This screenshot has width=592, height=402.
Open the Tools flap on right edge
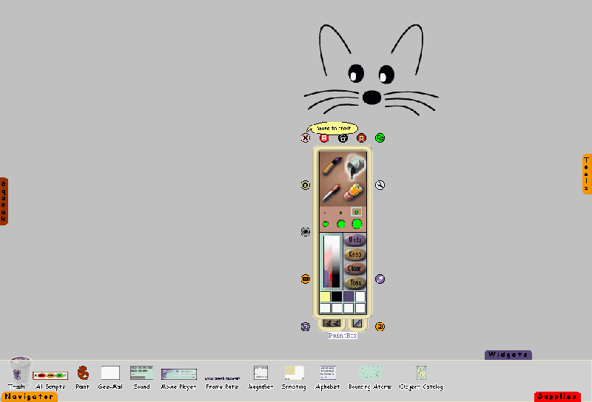[587, 174]
